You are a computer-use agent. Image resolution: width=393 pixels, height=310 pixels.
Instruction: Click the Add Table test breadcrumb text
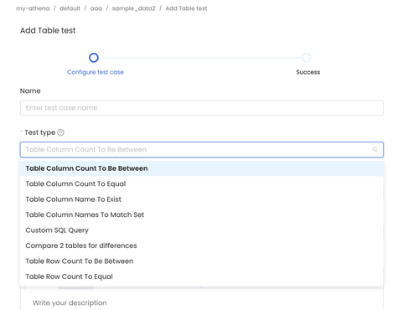[186, 8]
